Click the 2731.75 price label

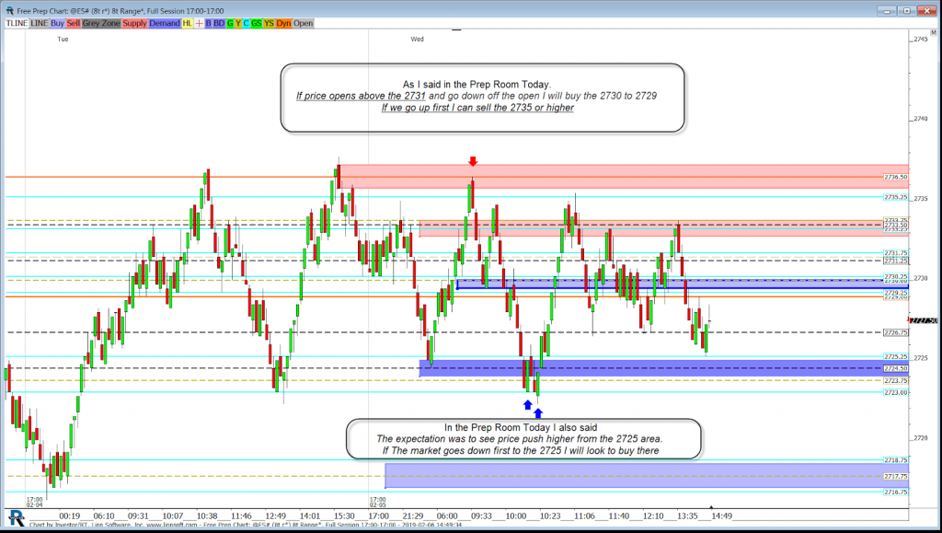coord(896,253)
